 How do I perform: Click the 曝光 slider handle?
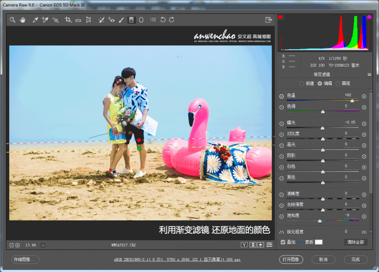click(323, 128)
